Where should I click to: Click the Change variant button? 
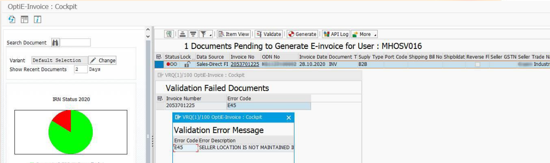pyautogui.click(x=103, y=60)
